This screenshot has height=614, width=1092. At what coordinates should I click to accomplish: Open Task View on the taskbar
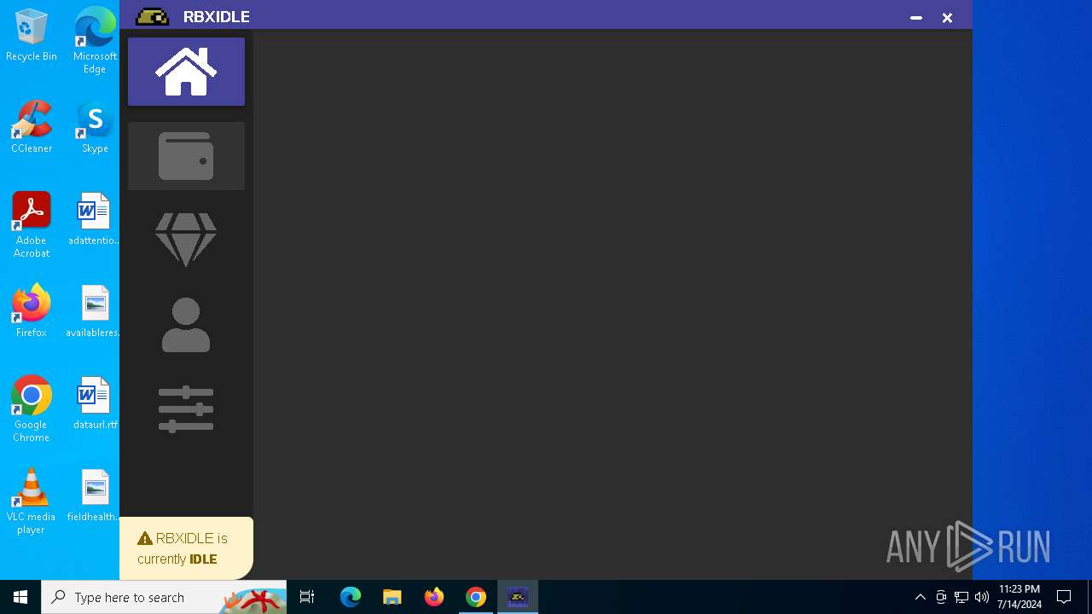[307, 597]
